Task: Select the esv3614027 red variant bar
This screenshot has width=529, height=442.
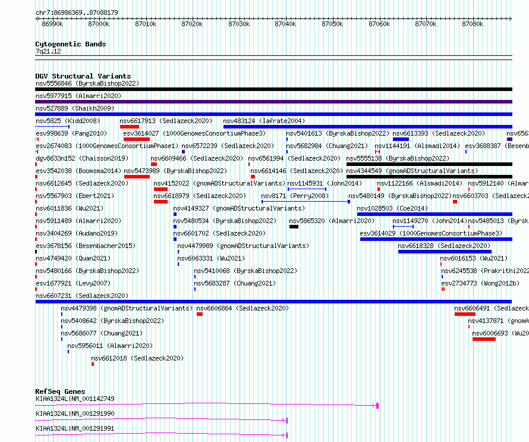Action: (137, 139)
